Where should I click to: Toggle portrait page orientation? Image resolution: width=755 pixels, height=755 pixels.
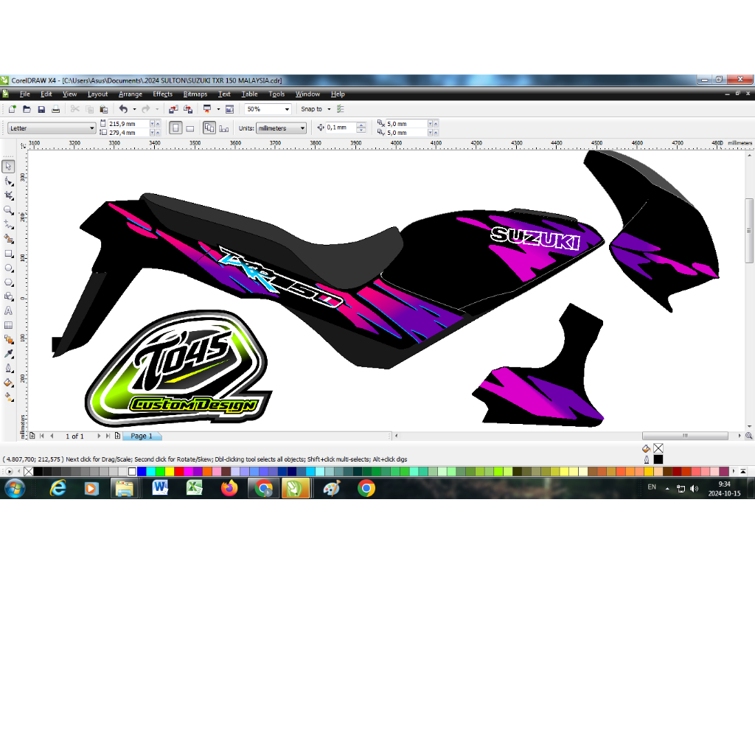175,127
